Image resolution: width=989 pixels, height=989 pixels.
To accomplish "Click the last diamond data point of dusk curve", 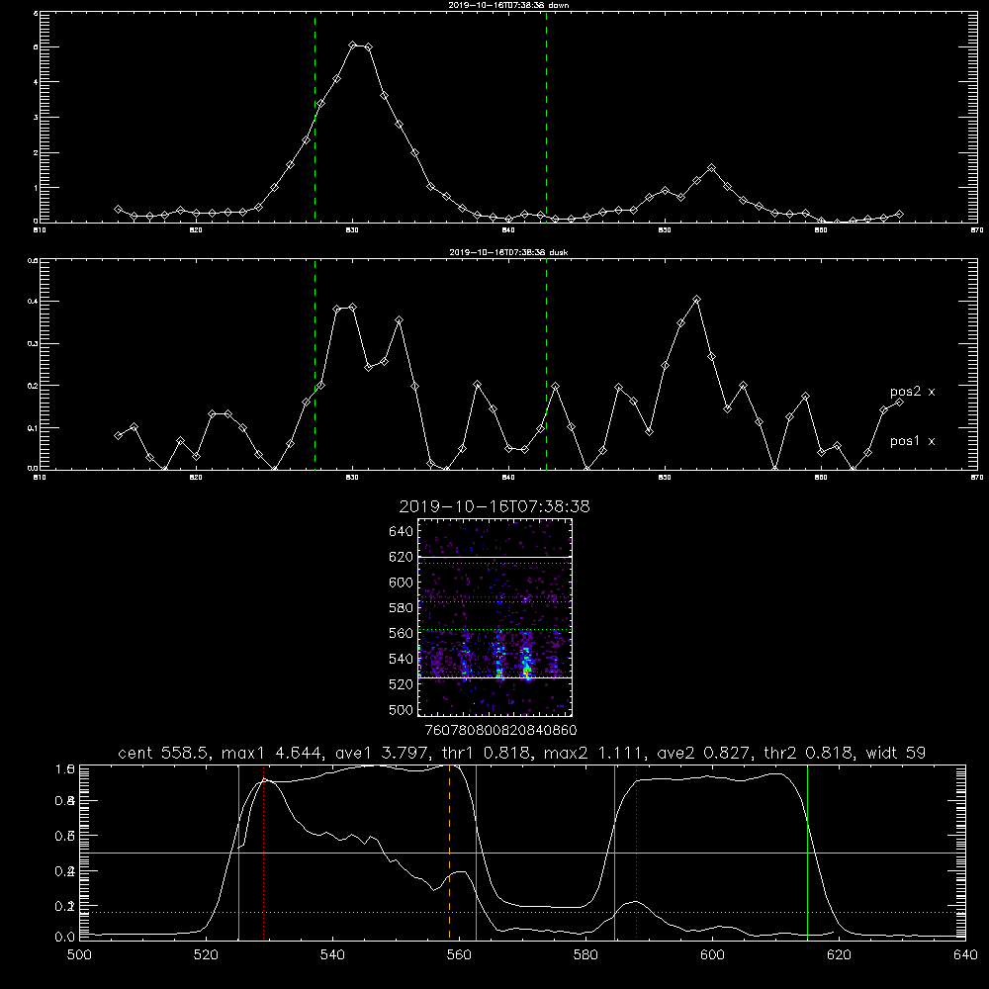I will pos(899,402).
